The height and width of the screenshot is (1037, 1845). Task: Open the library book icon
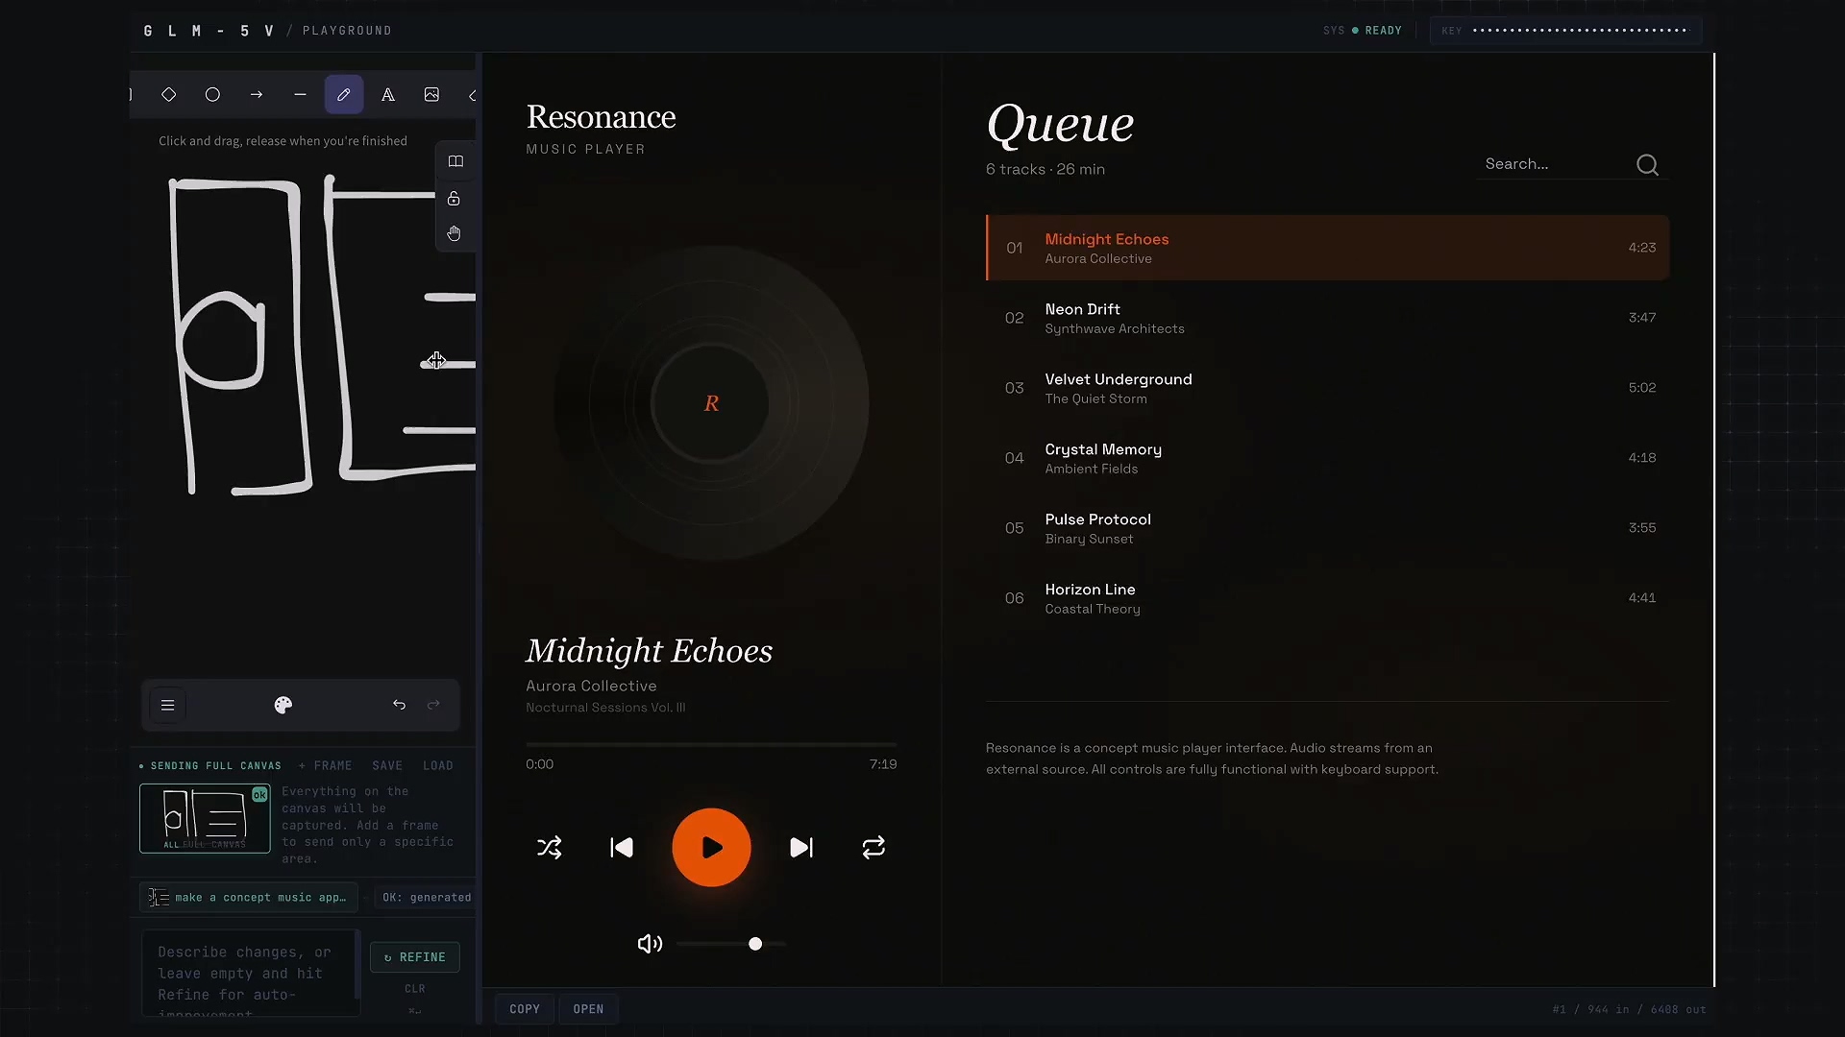click(x=455, y=161)
